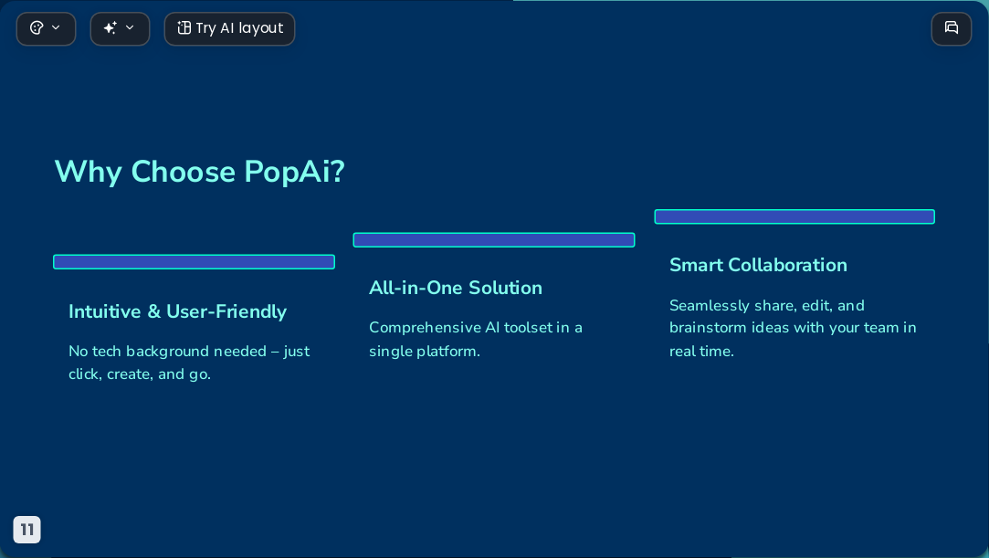Click the Try AI layout button

229,29
